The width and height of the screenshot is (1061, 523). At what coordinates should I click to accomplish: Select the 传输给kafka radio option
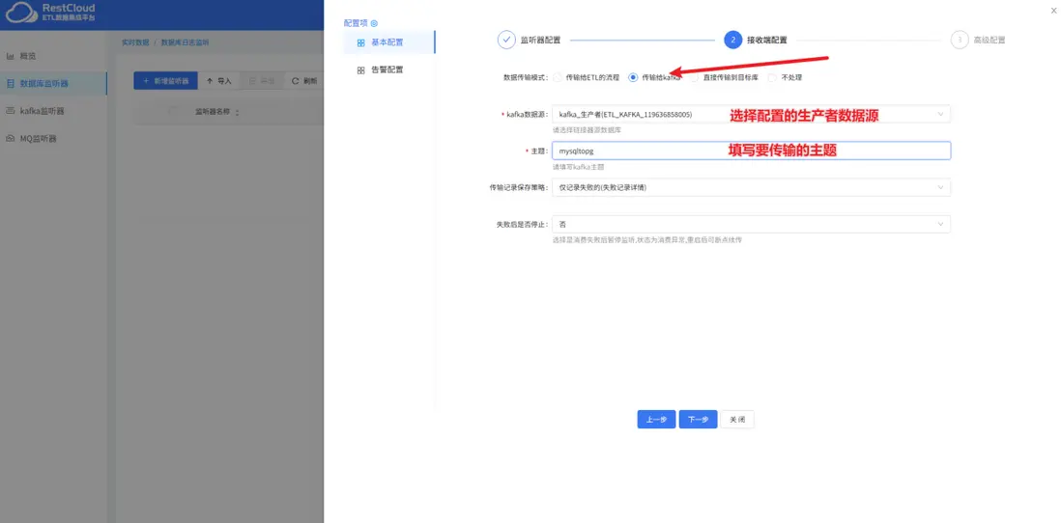pos(633,78)
